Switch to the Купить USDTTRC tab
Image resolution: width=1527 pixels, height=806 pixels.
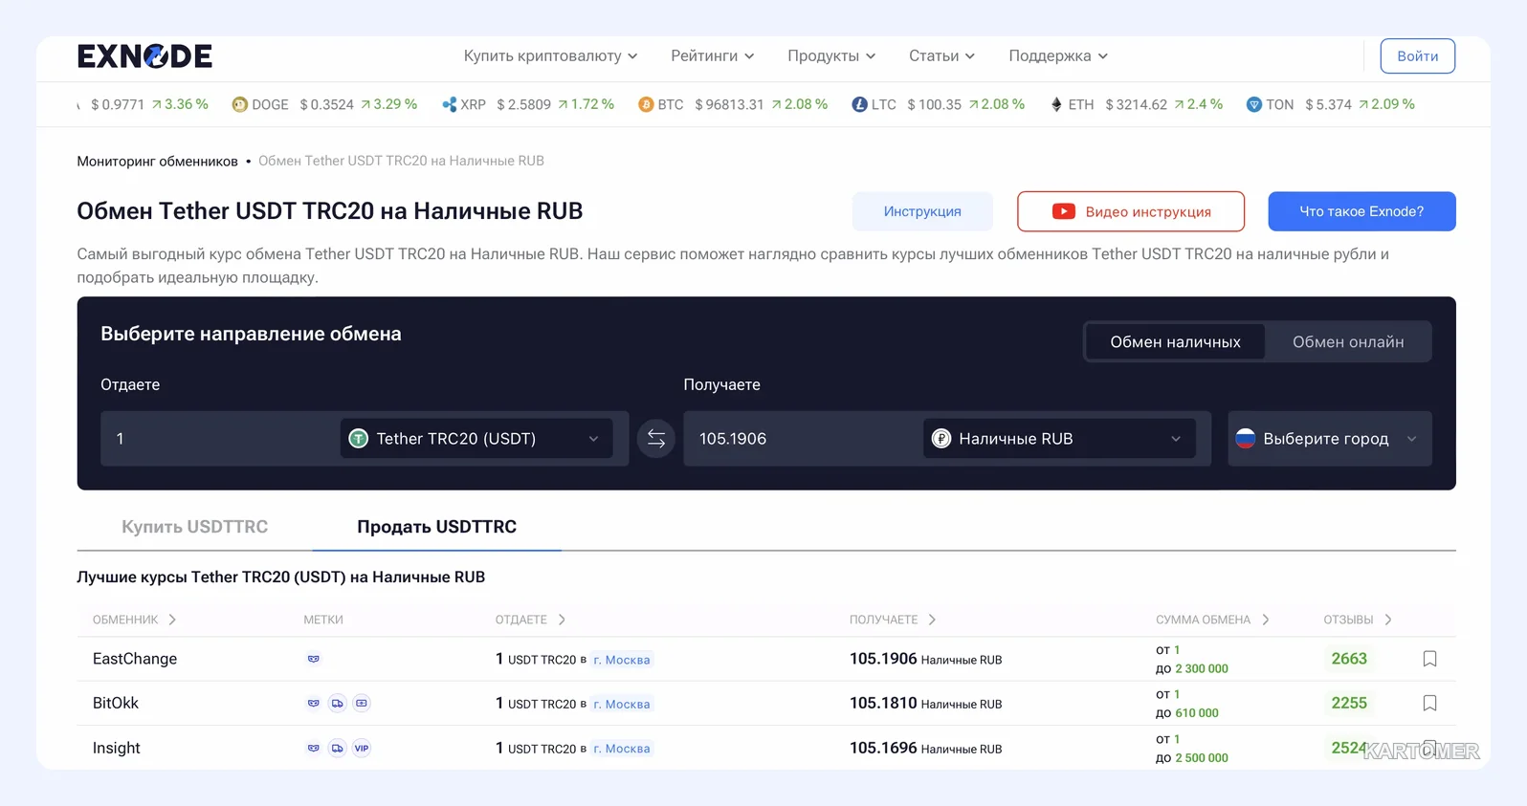(194, 527)
